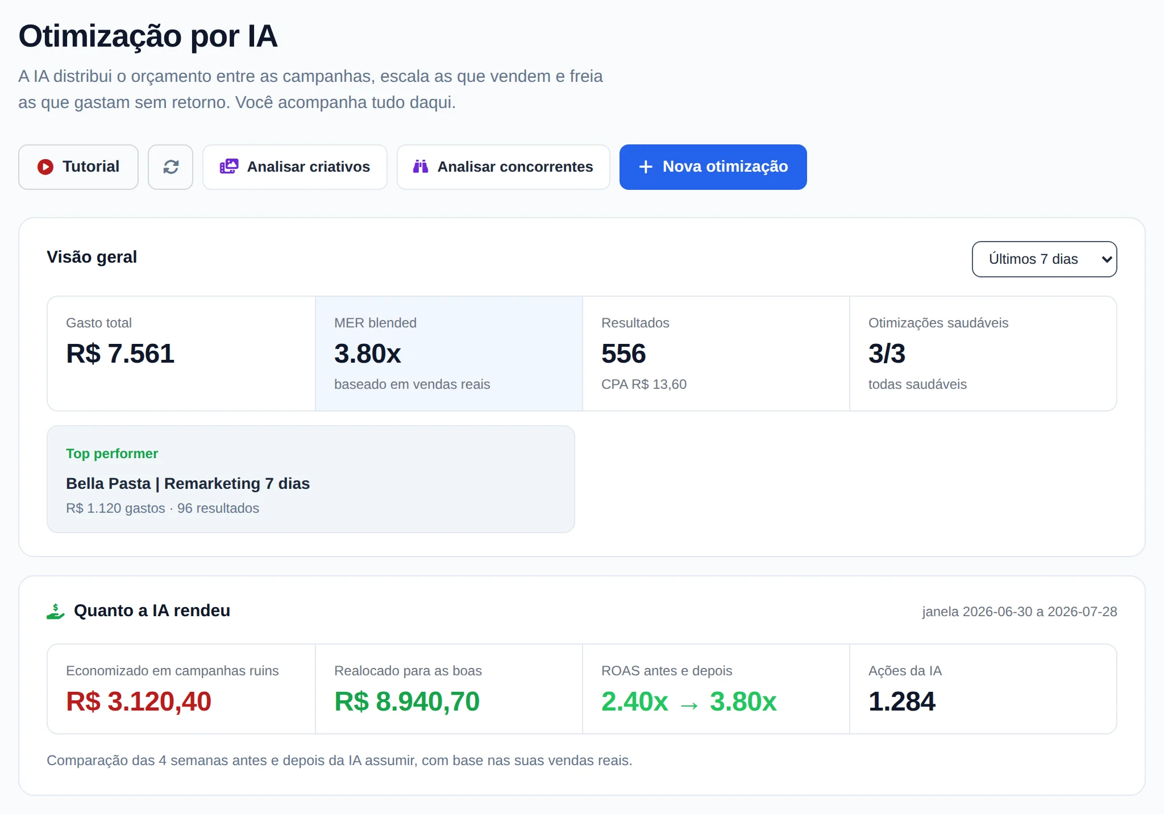1164x814 pixels.
Task: Open Analisar criativos
Action: coord(295,167)
